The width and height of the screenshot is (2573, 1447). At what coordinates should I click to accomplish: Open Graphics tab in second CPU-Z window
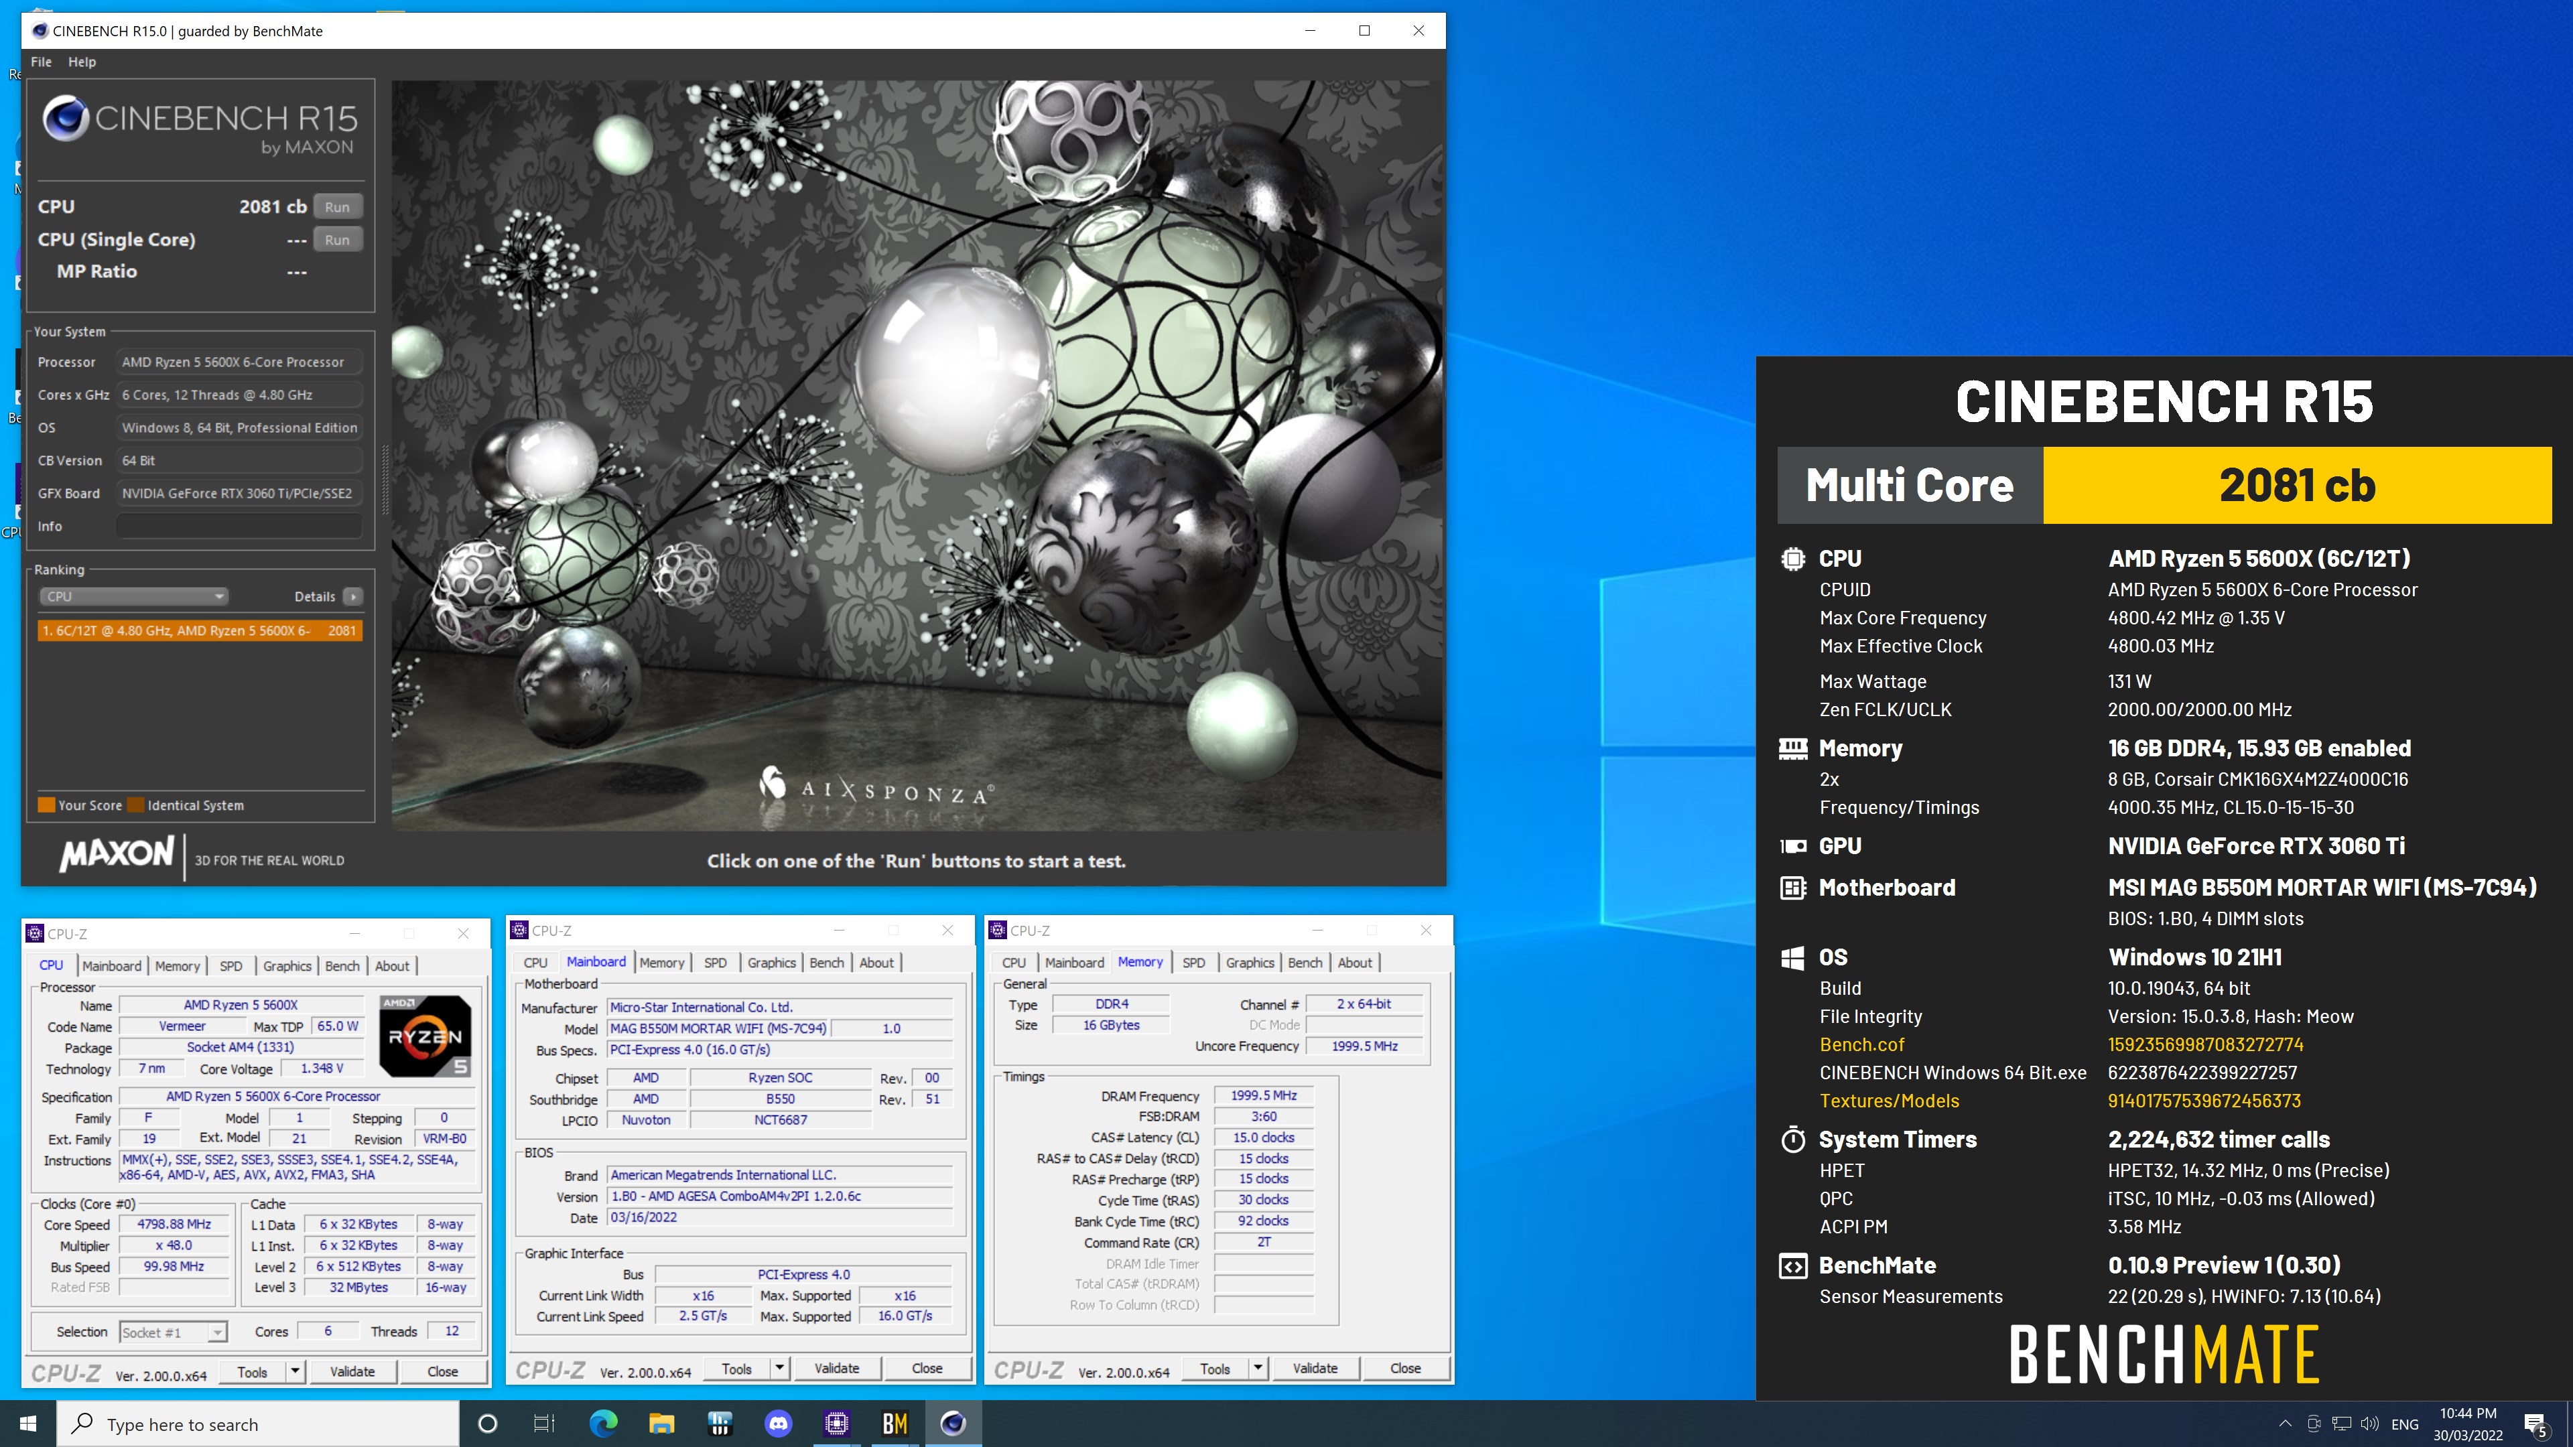(x=771, y=963)
